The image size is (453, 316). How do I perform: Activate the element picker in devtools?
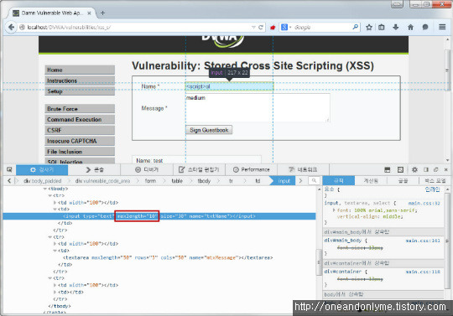click(9, 169)
